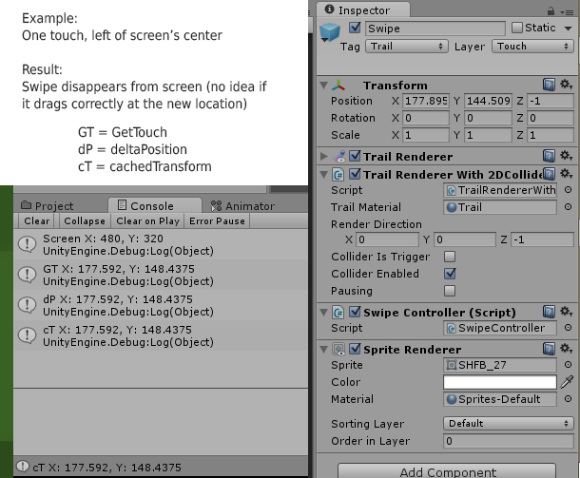Open the white Color swatch field
This screenshot has height=478, width=580.
point(500,382)
